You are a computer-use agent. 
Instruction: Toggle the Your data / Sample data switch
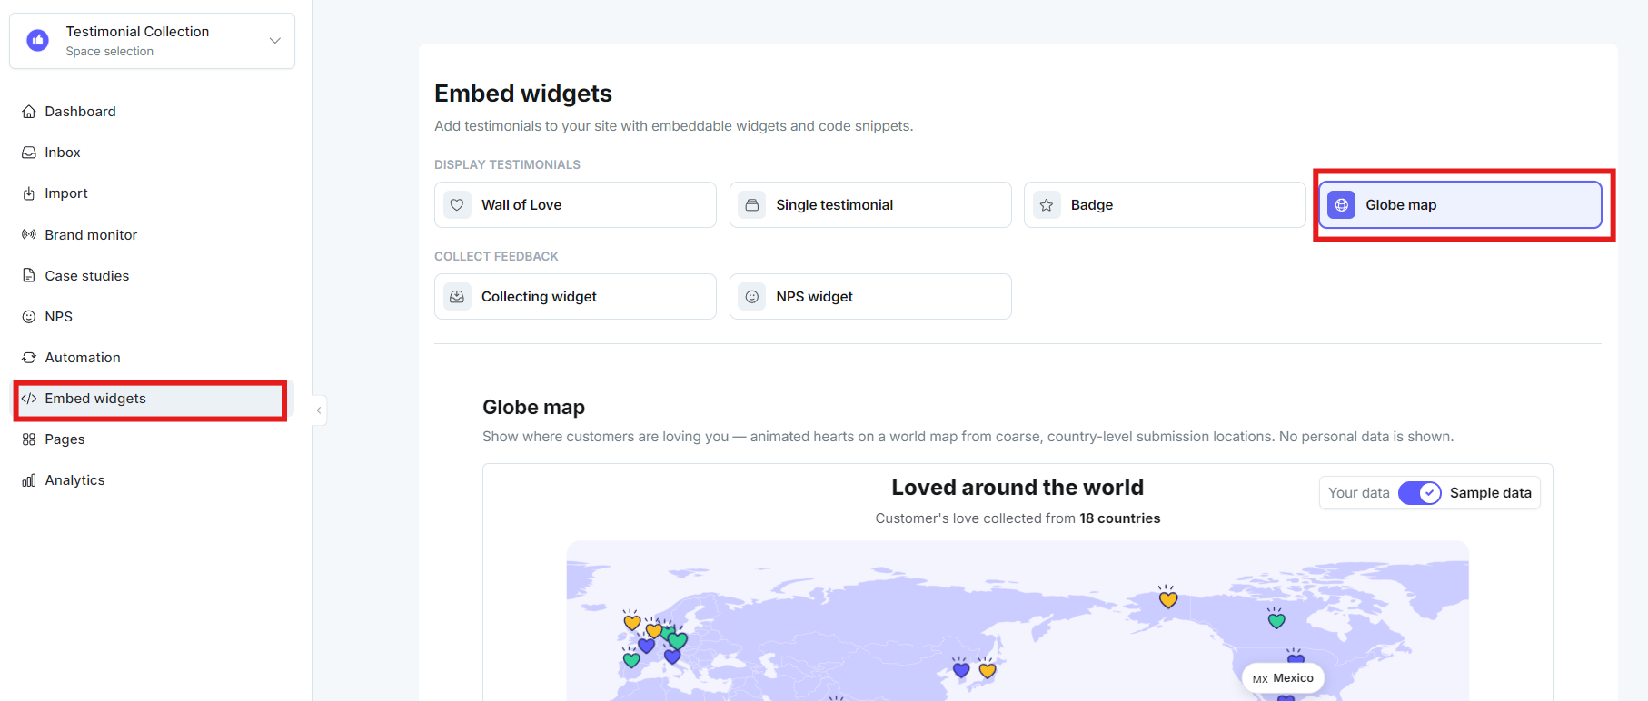tap(1419, 493)
